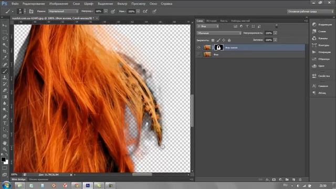Select the Gradient tool
This screenshot has height=189, width=336.
pos(5,97)
